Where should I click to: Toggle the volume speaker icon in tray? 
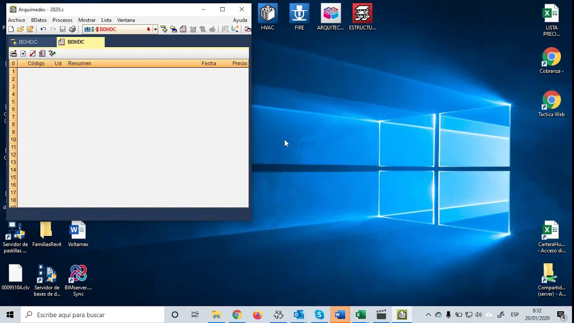(478, 315)
